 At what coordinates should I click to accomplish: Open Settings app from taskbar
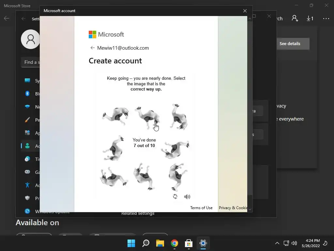click(x=203, y=243)
